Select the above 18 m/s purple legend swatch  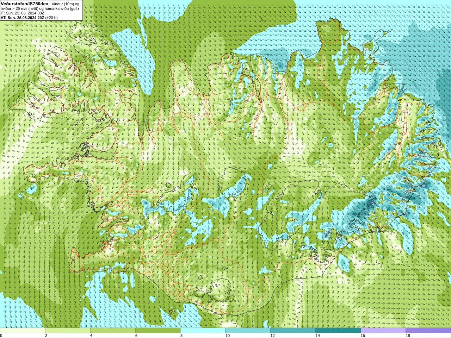(428, 331)
